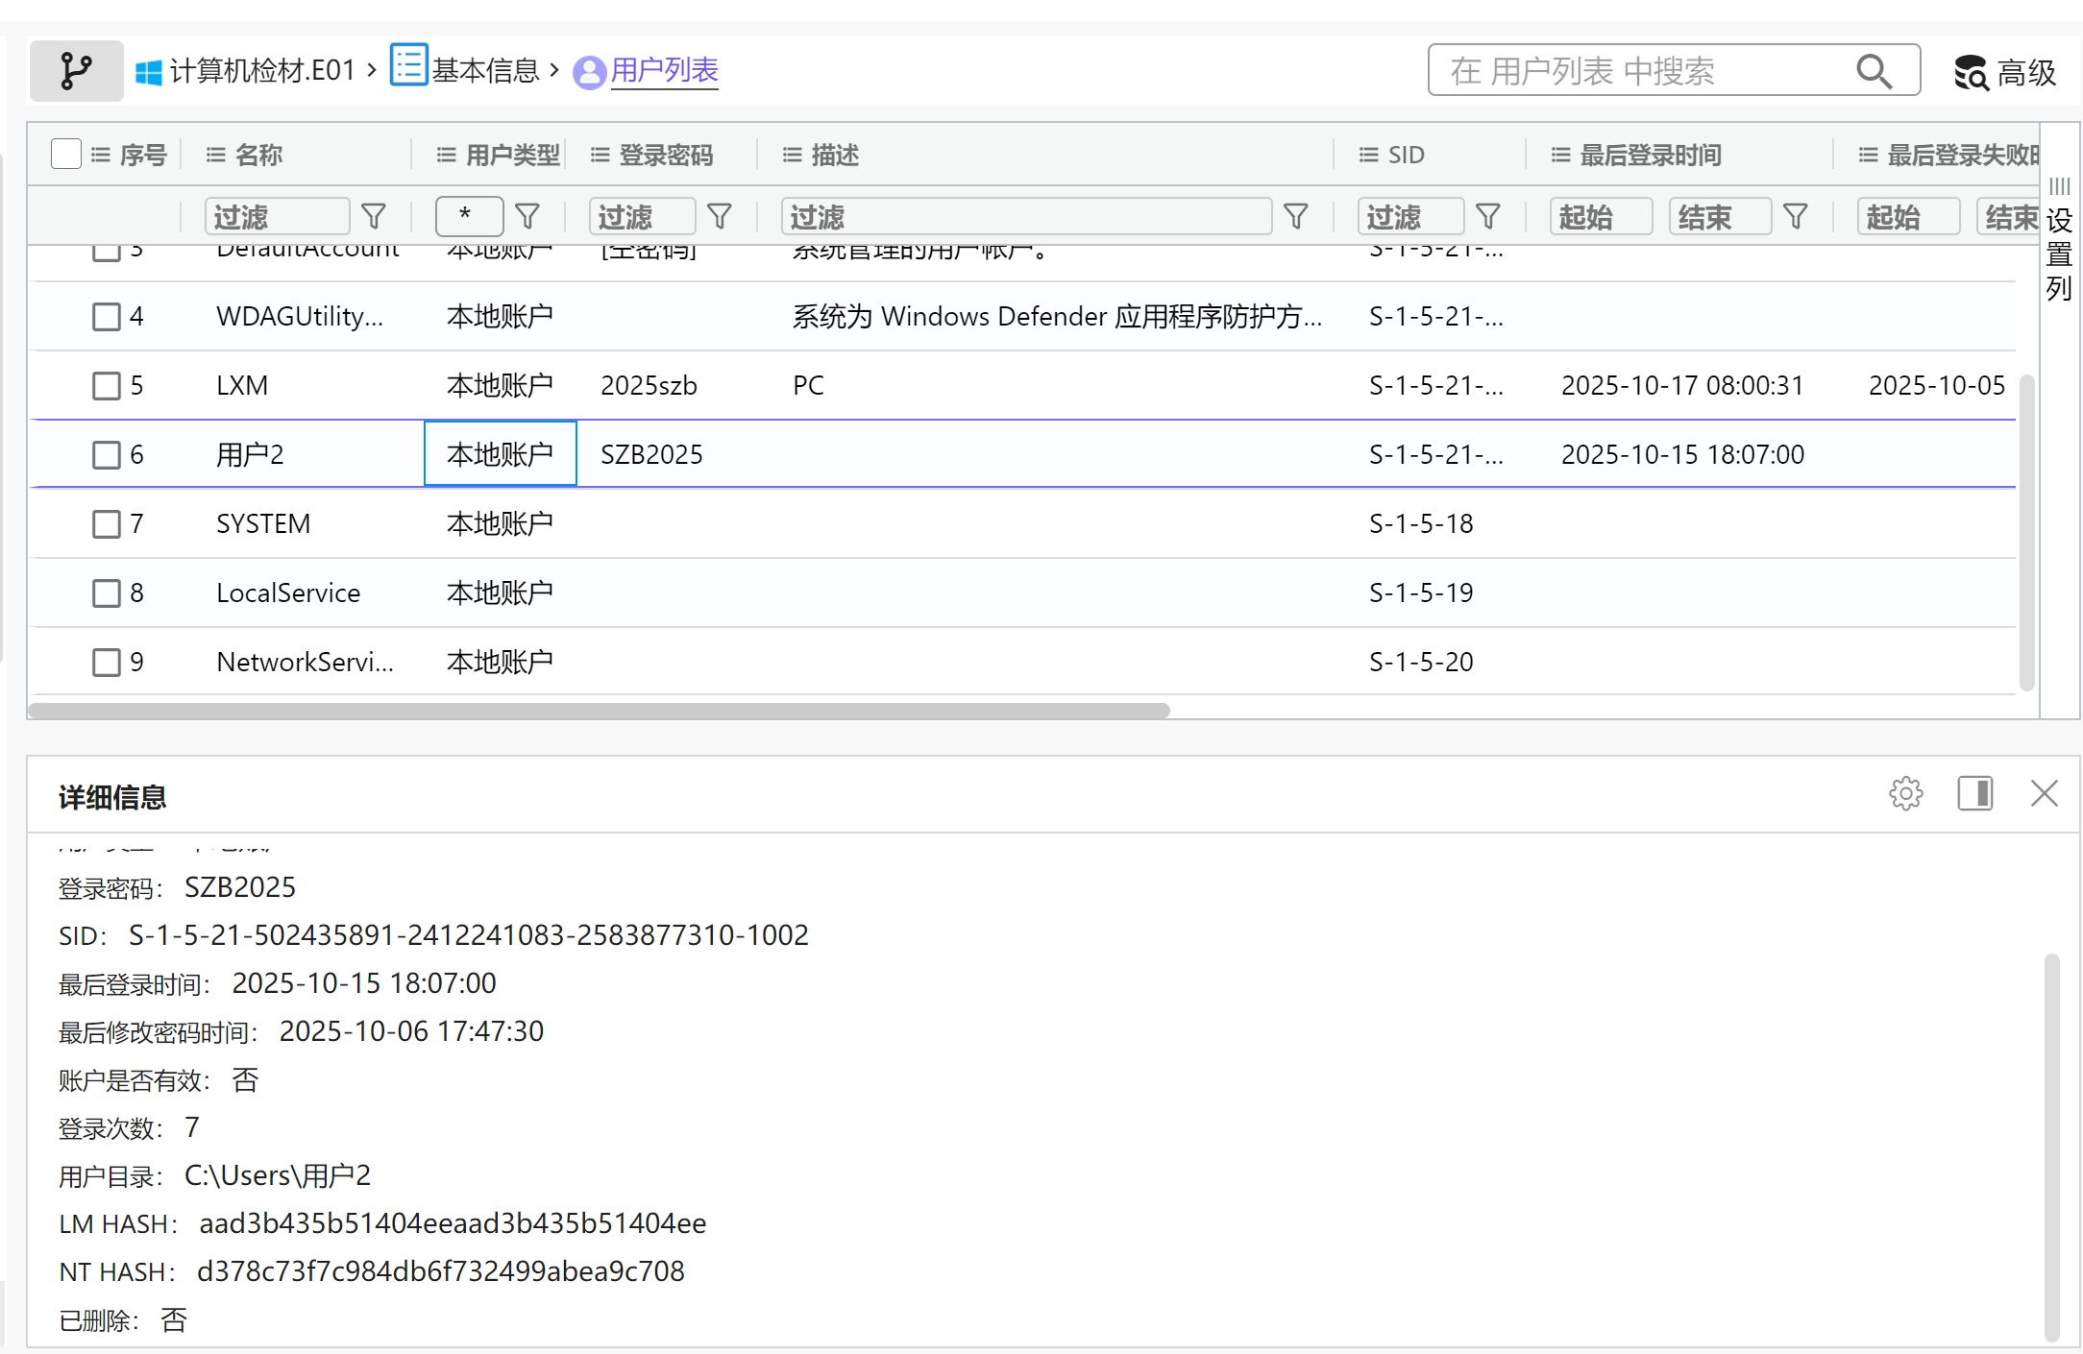Image resolution: width=2083 pixels, height=1354 pixels.
Task: Open 用户类型 column header menu
Action: tap(446, 155)
